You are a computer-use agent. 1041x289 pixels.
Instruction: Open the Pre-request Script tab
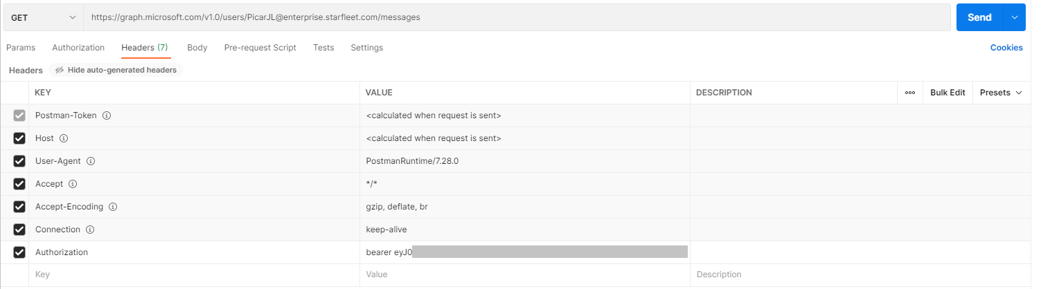coord(260,48)
